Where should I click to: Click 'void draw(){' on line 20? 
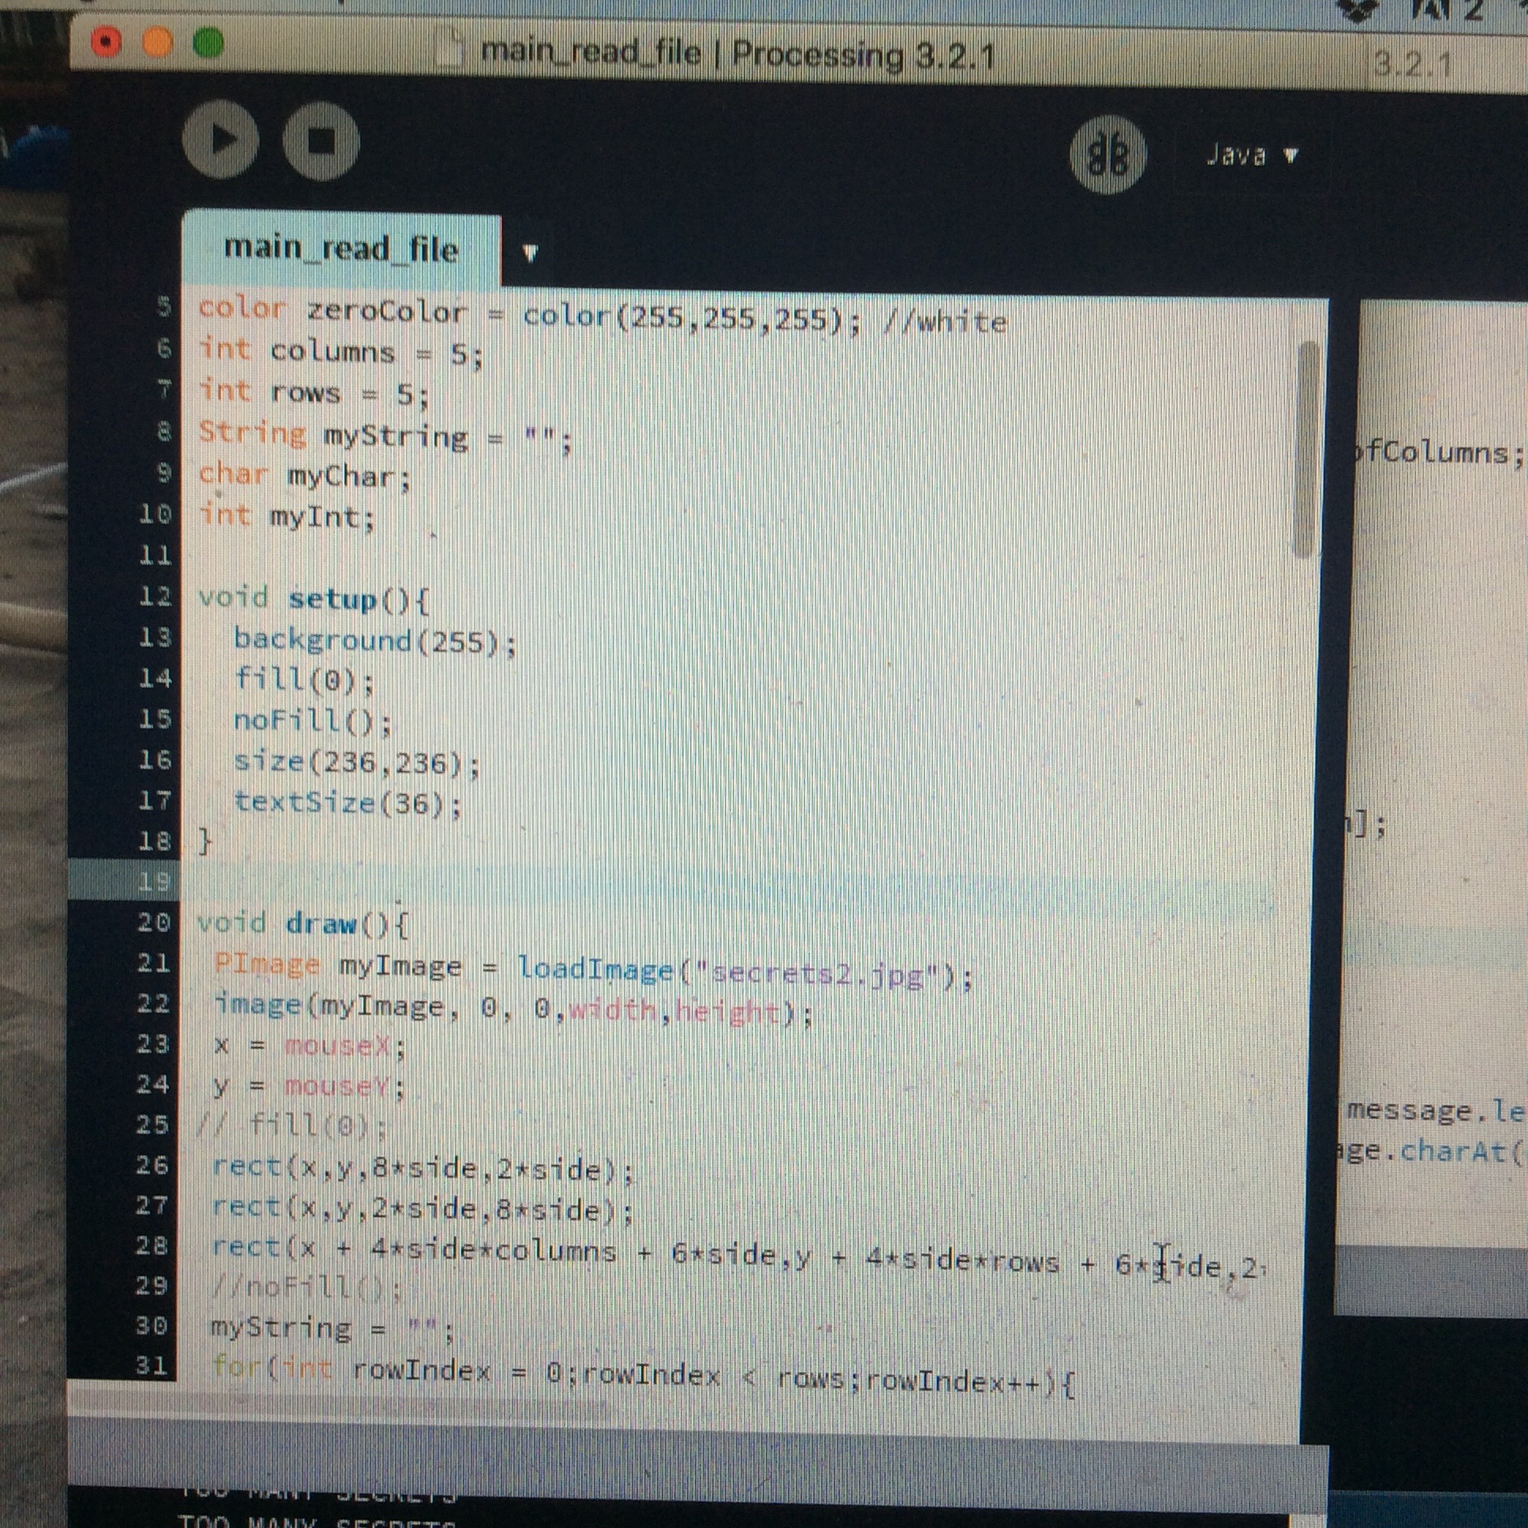pyautogui.click(x=303, y=923)
